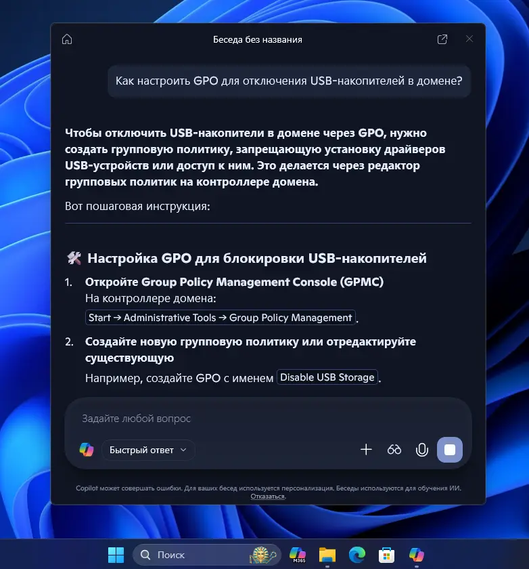
Task: Follow the "Отказаться" opt-out link
Action: [x=268, y=497]
